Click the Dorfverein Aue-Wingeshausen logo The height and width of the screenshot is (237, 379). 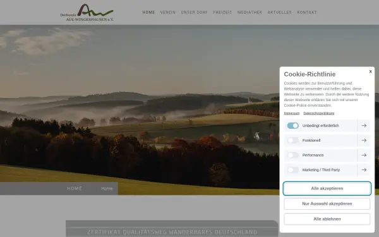87,13
